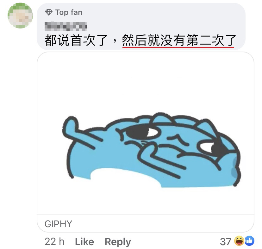Click the red-underlined phrase 然后就没有第二次了
The height and width of the screenshot is (249, 262).
pyautogui.click(x=179, y=40)
